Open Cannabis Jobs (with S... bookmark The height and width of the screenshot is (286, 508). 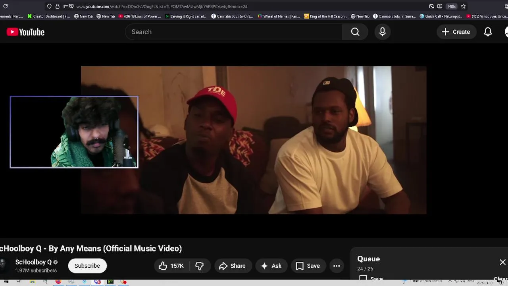tap(232, 16)
